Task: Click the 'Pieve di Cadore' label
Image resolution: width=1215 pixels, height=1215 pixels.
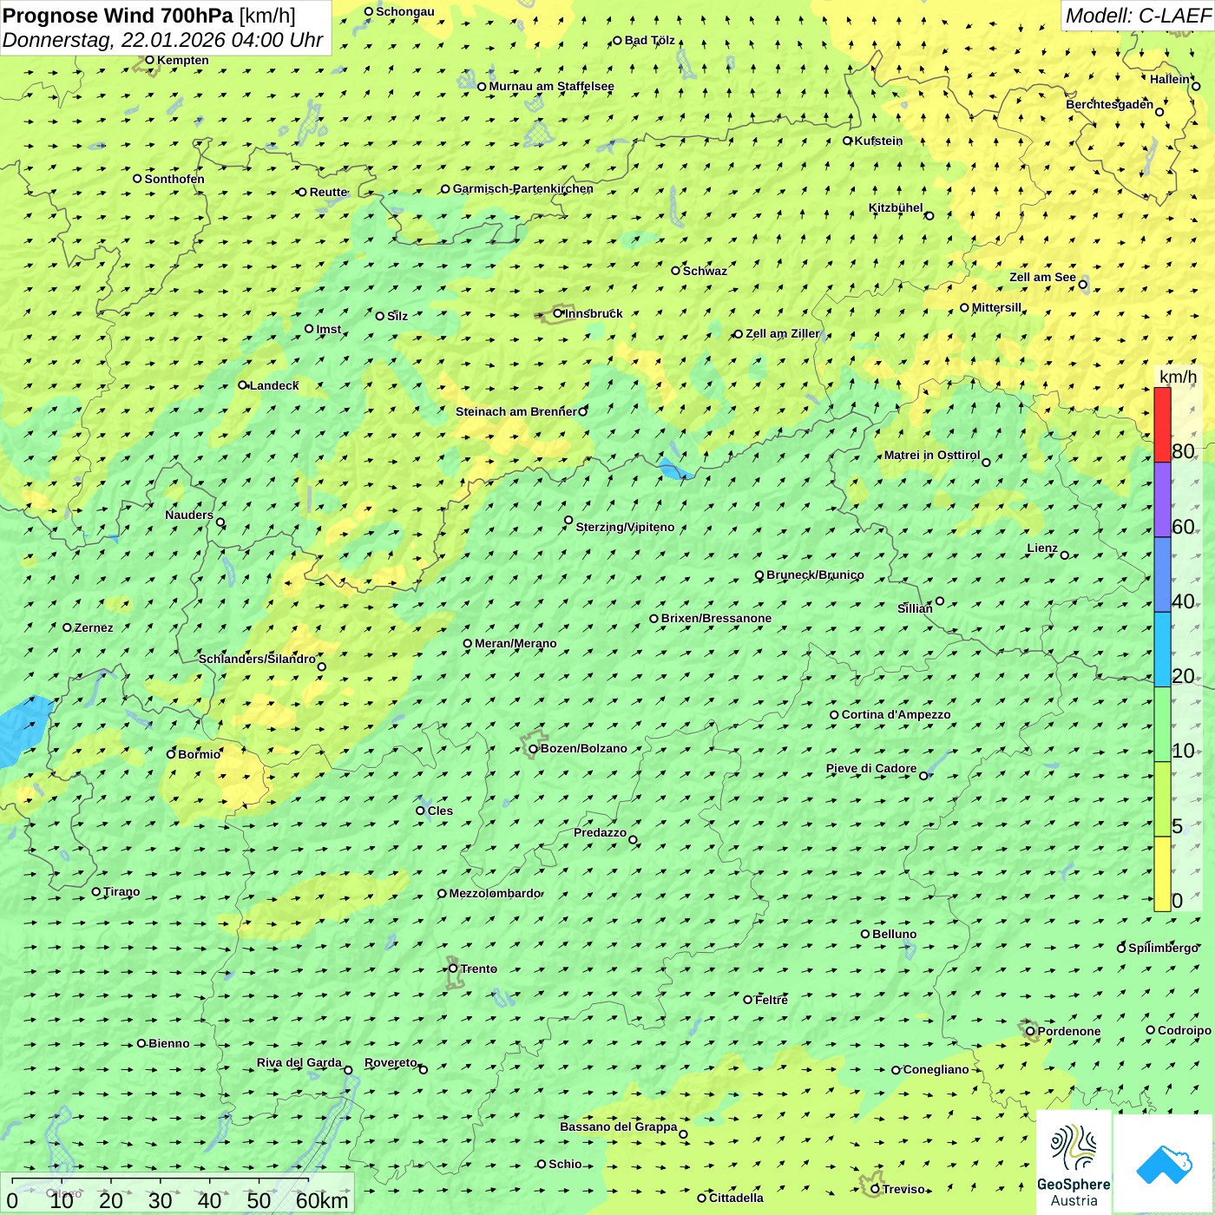Action: click(x=871, y=768)
